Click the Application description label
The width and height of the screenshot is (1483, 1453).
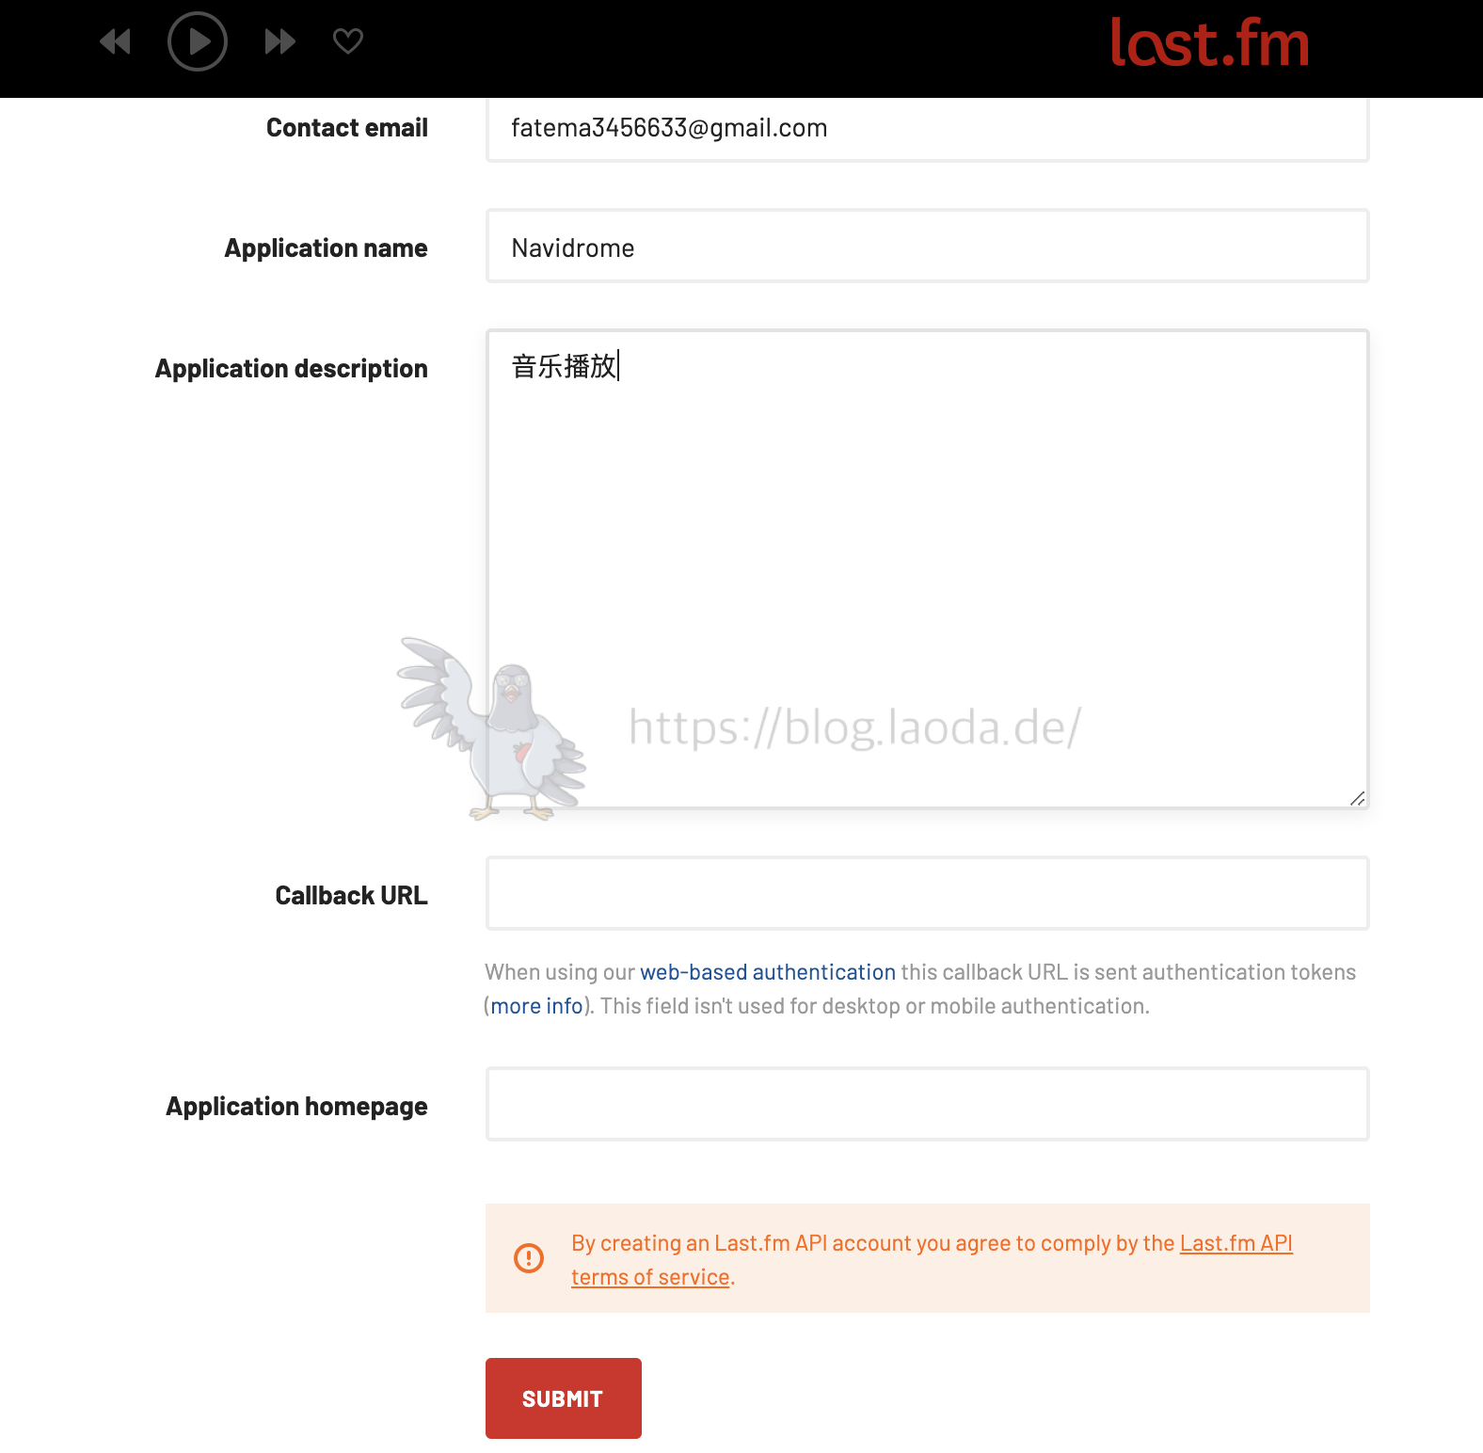292,369
